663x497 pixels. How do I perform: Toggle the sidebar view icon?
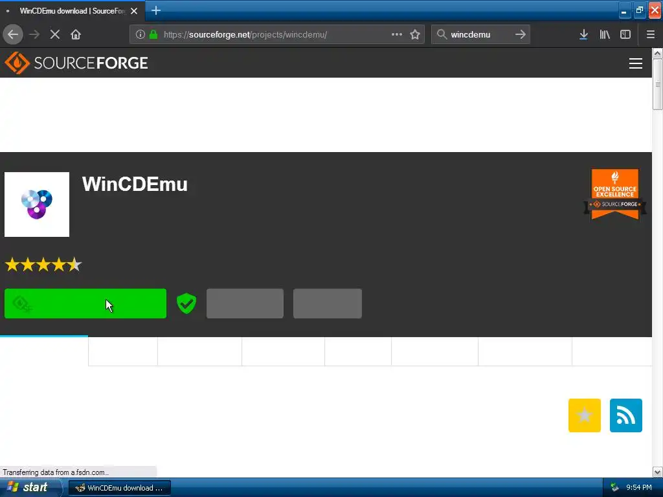[x=625, y=35]
